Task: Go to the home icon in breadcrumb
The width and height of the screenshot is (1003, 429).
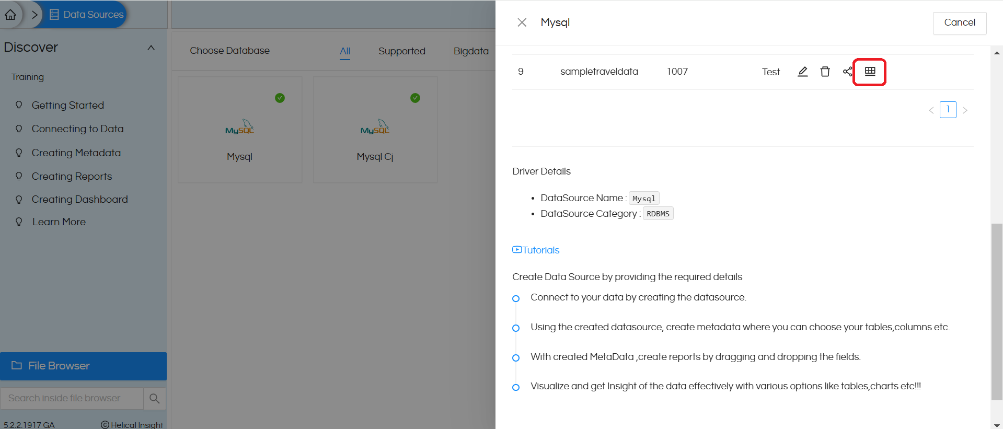Action: pos(10,15)
